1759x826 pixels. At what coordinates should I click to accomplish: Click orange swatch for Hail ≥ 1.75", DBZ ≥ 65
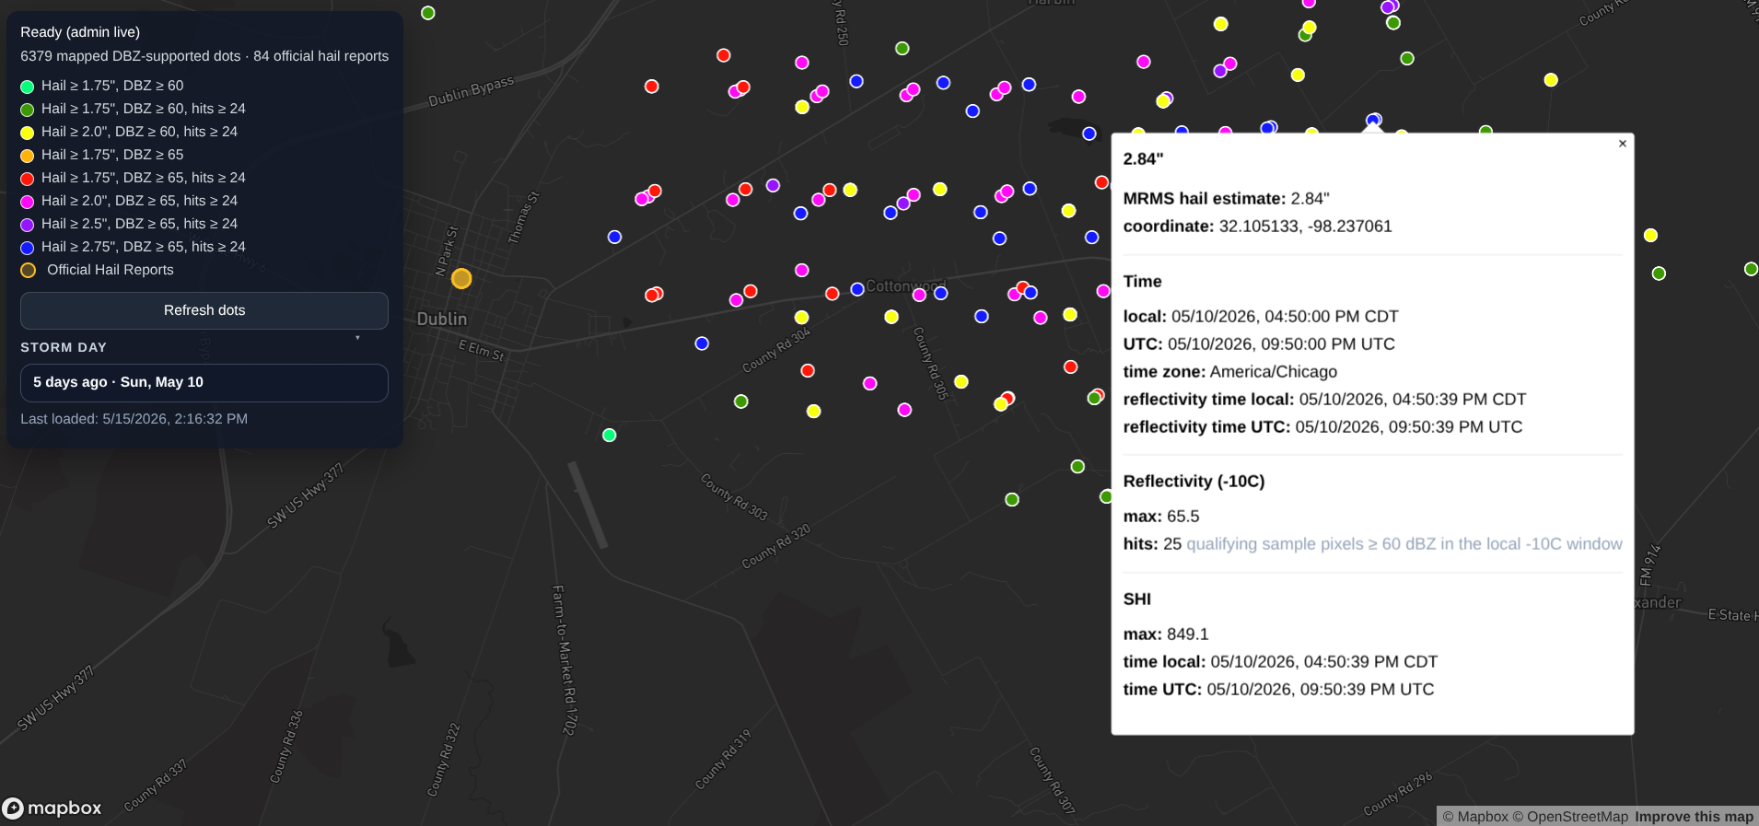[x=28, y=156]
